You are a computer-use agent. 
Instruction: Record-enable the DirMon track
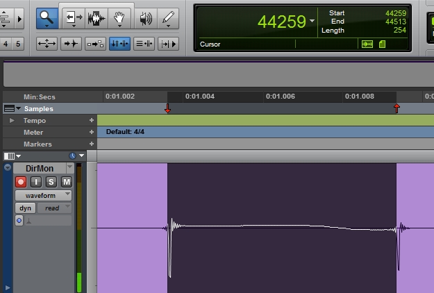[21, 182]
